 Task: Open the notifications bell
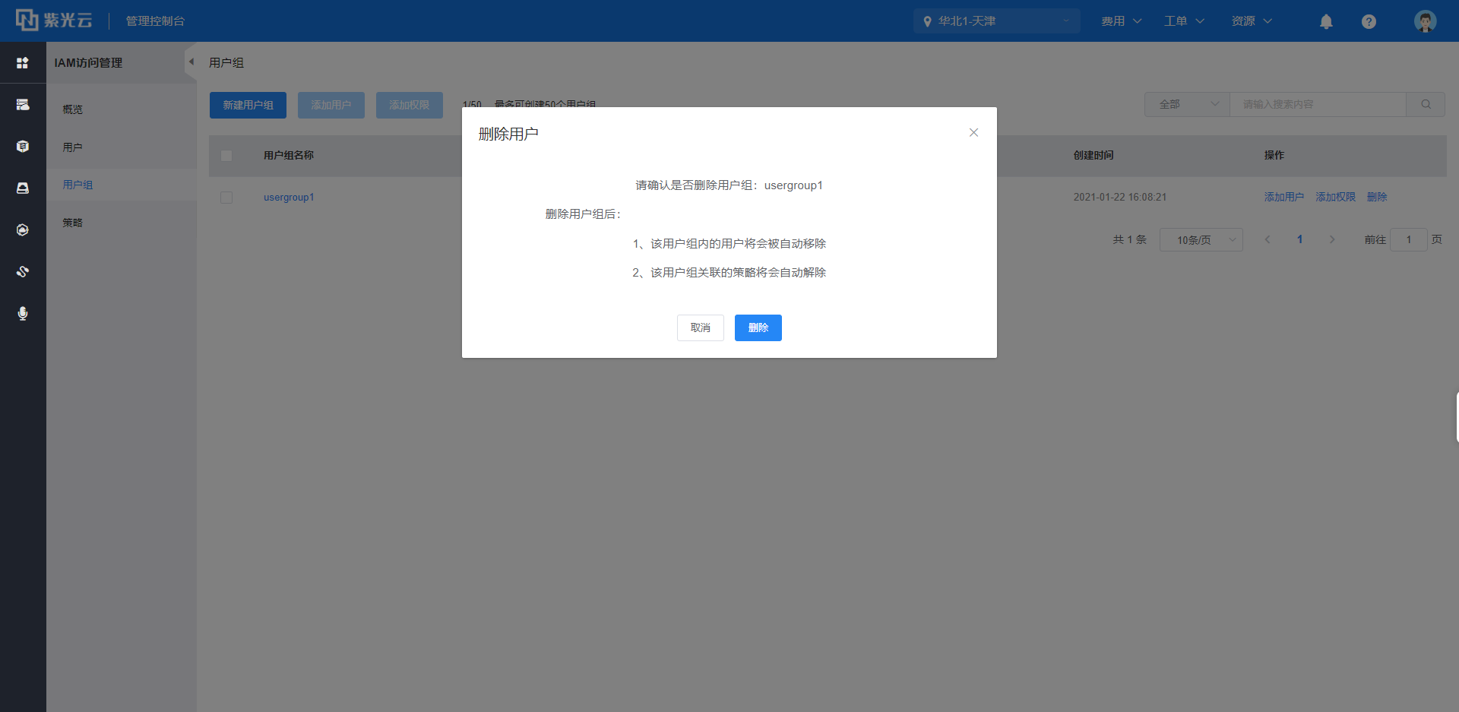[x=1326, y=21]
